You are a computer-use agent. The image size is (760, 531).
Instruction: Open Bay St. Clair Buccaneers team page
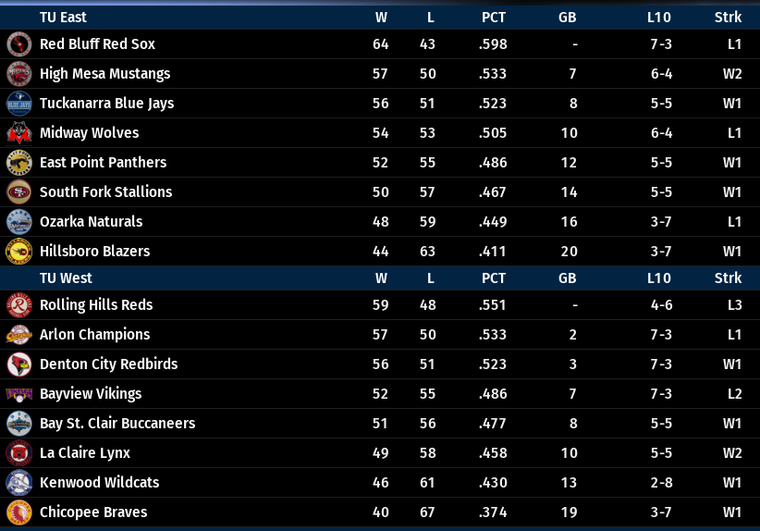coord(117,424)
